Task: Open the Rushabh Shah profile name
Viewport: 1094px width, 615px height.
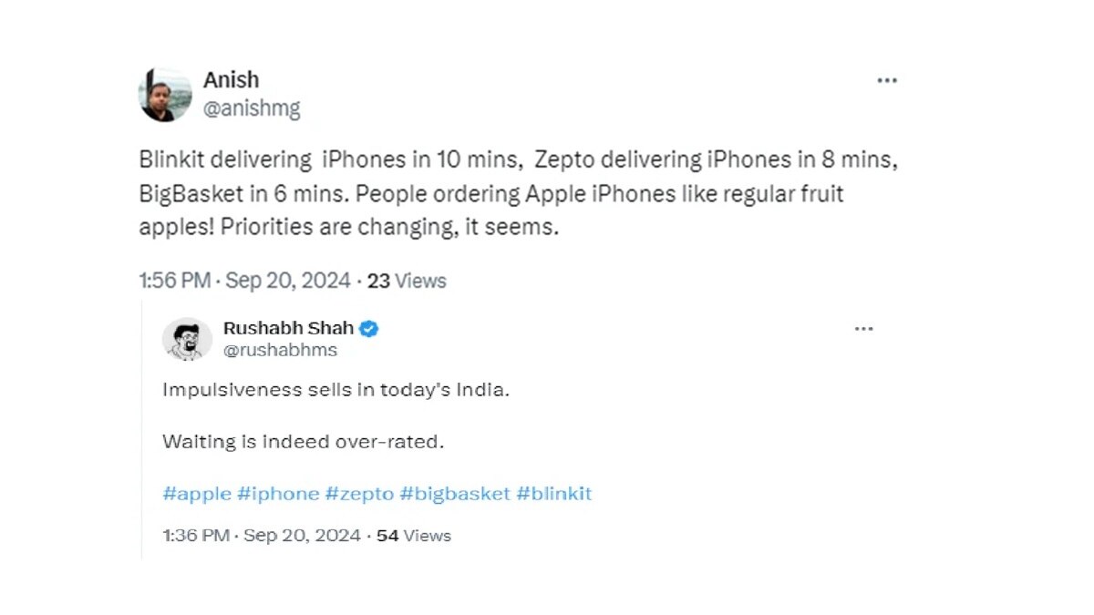Action: coord(287,329)
